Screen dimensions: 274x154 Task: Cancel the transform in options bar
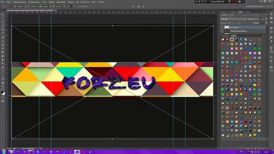click(139, 6)
